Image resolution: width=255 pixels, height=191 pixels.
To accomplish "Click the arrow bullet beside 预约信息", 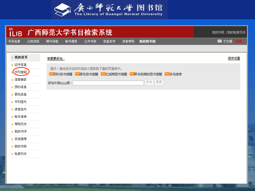I will 12,87.
